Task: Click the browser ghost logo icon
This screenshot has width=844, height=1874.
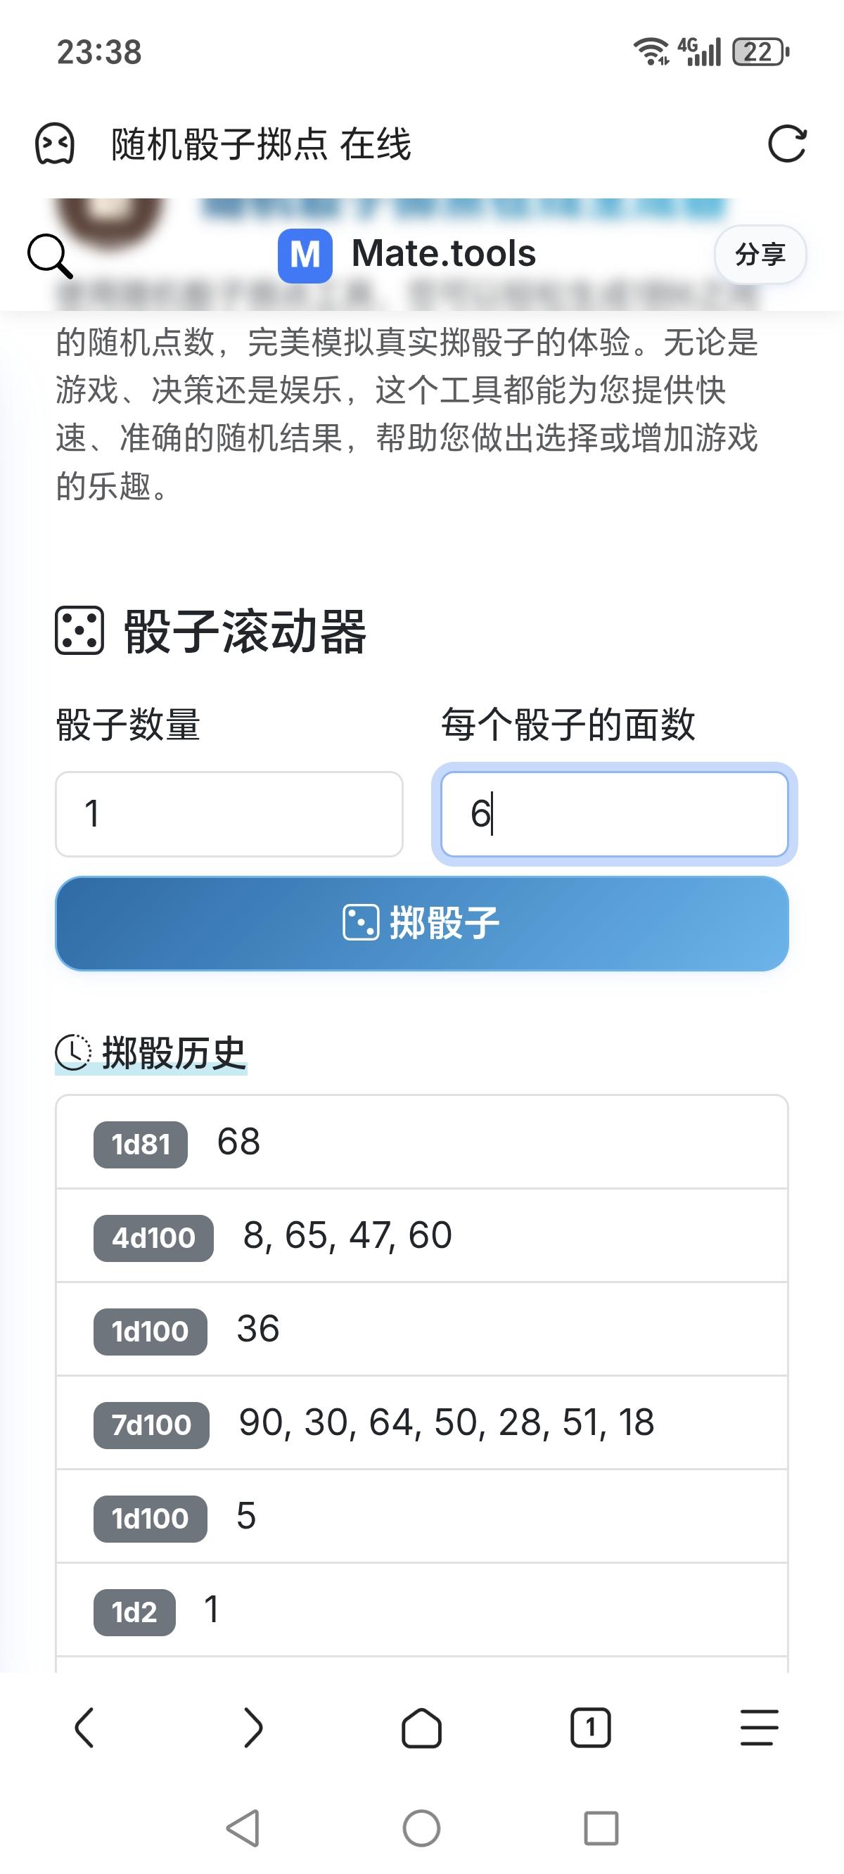Action: [x=55, y=144]
